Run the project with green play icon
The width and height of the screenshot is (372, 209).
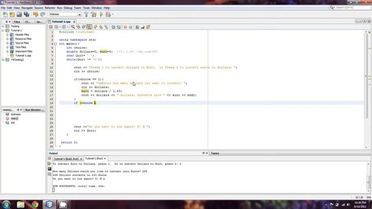coord(101,15)
